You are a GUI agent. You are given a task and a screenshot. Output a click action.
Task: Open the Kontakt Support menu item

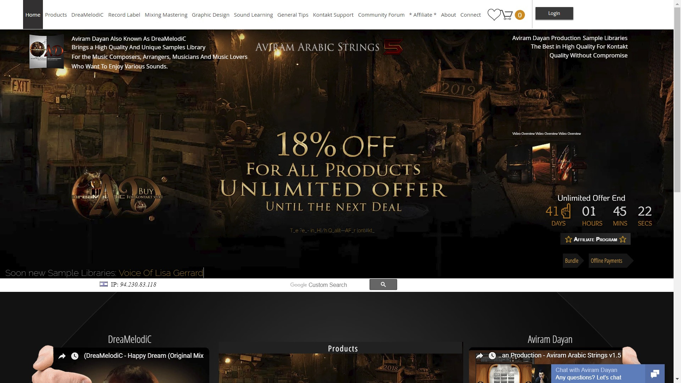333,15
